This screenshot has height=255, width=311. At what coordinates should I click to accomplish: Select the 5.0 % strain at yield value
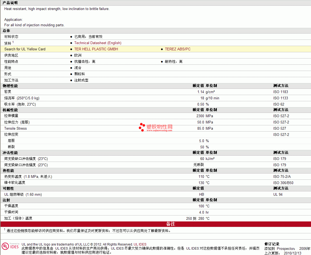pos(204,141)
